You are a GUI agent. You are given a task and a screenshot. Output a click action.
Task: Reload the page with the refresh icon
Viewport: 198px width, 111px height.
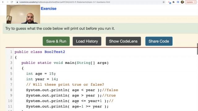point(12,2)
